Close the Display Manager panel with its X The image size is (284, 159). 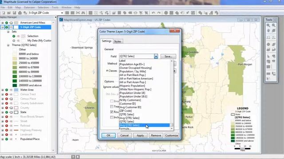(55, 17)
